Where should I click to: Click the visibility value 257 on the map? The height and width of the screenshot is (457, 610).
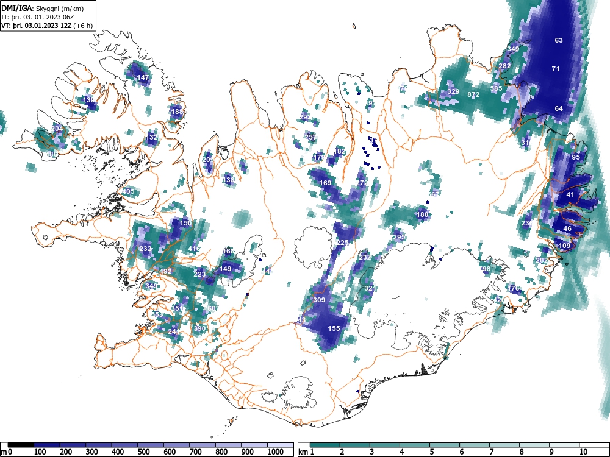click(311, 136)
